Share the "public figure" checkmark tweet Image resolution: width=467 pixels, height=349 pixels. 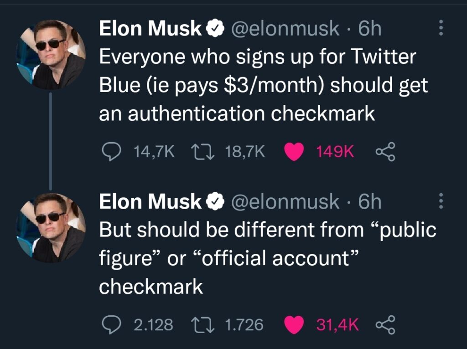(385, 324)
